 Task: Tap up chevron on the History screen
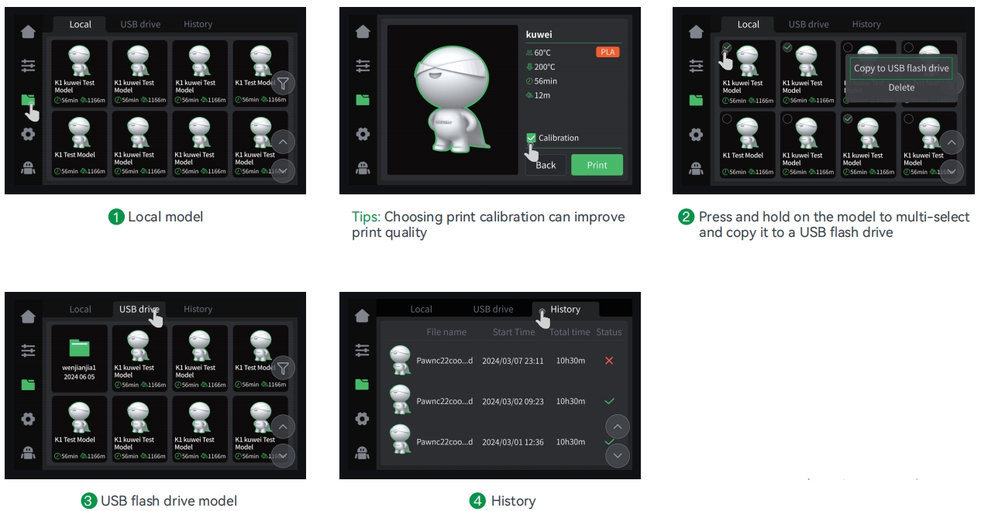(x=618, y=427)
